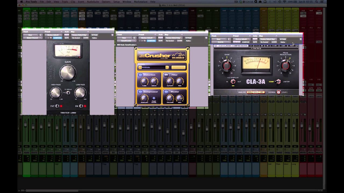Image resolution: width=344 pixels, height=193 pixels.
Task: Click CamelCrusher filter RES knob
Action: pos(180,81)
